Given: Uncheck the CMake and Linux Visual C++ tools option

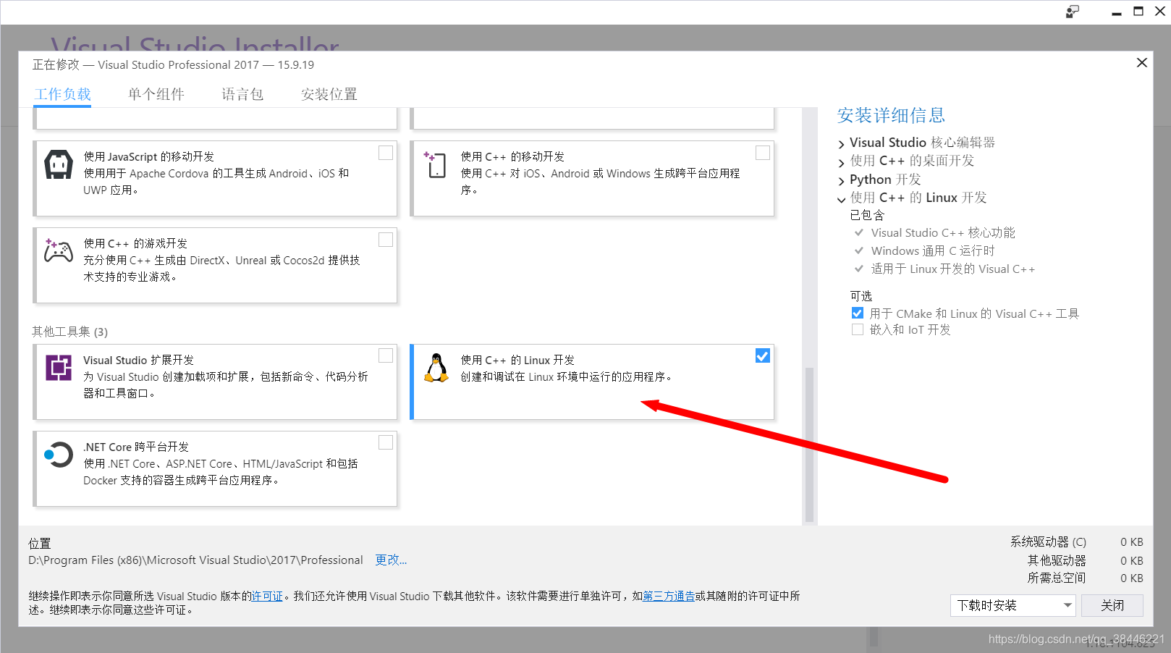Looking at the screenshot, I should [858, 313].
